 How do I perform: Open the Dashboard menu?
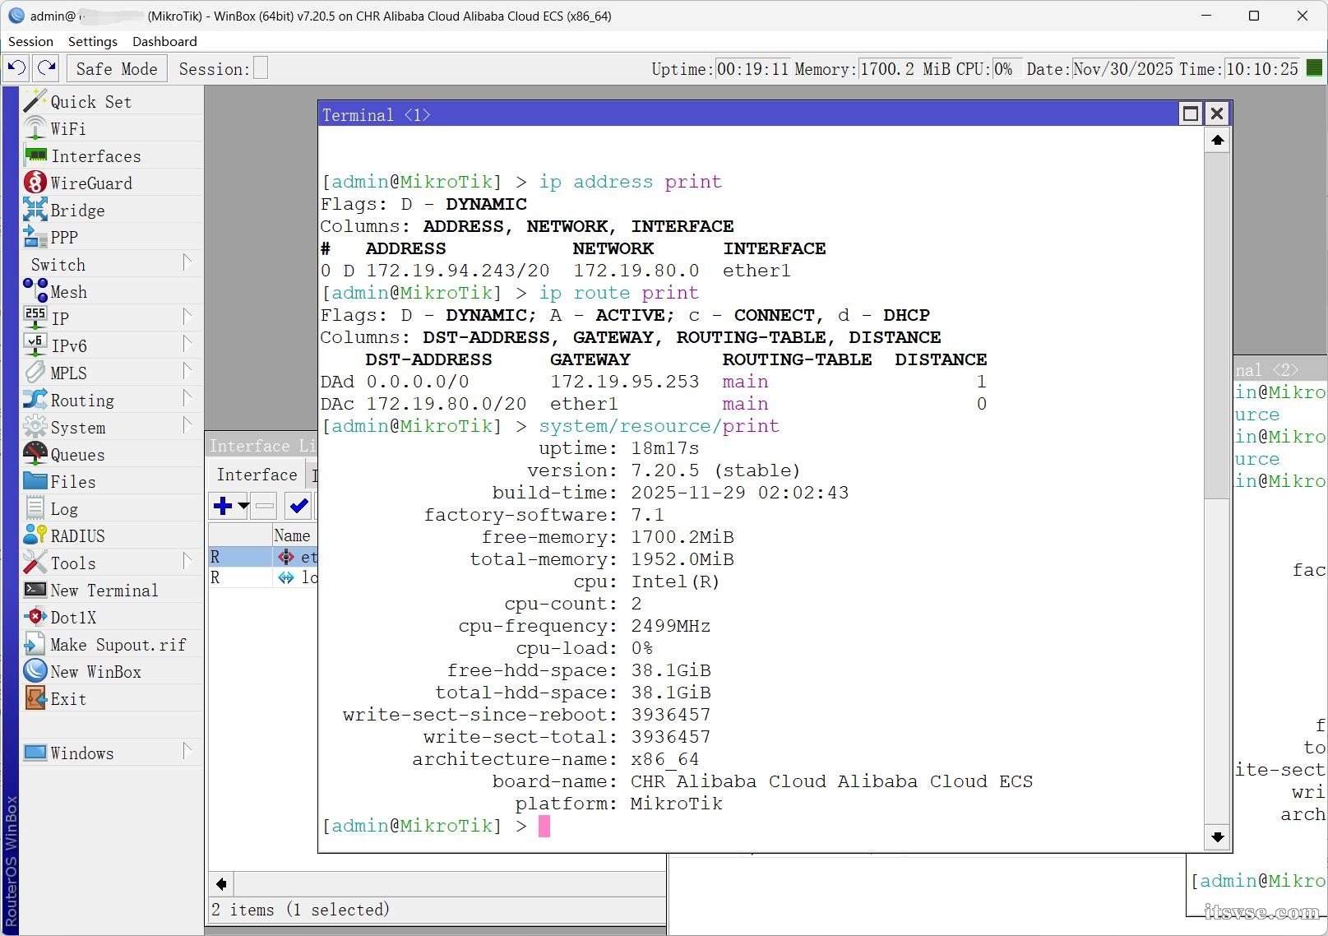click(x=164, y=41)
